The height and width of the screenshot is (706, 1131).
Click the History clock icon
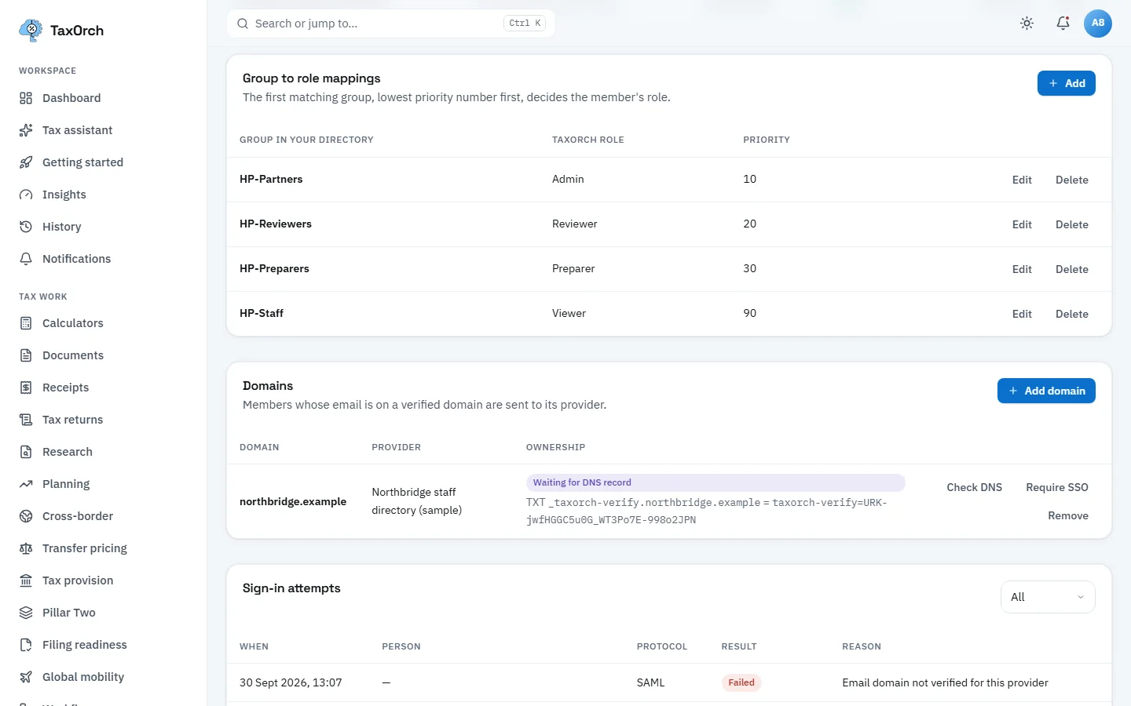tap(26, 227)
